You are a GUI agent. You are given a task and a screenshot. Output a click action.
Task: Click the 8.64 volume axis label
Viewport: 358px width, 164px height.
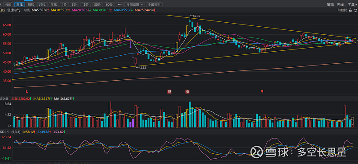[8, 104]
